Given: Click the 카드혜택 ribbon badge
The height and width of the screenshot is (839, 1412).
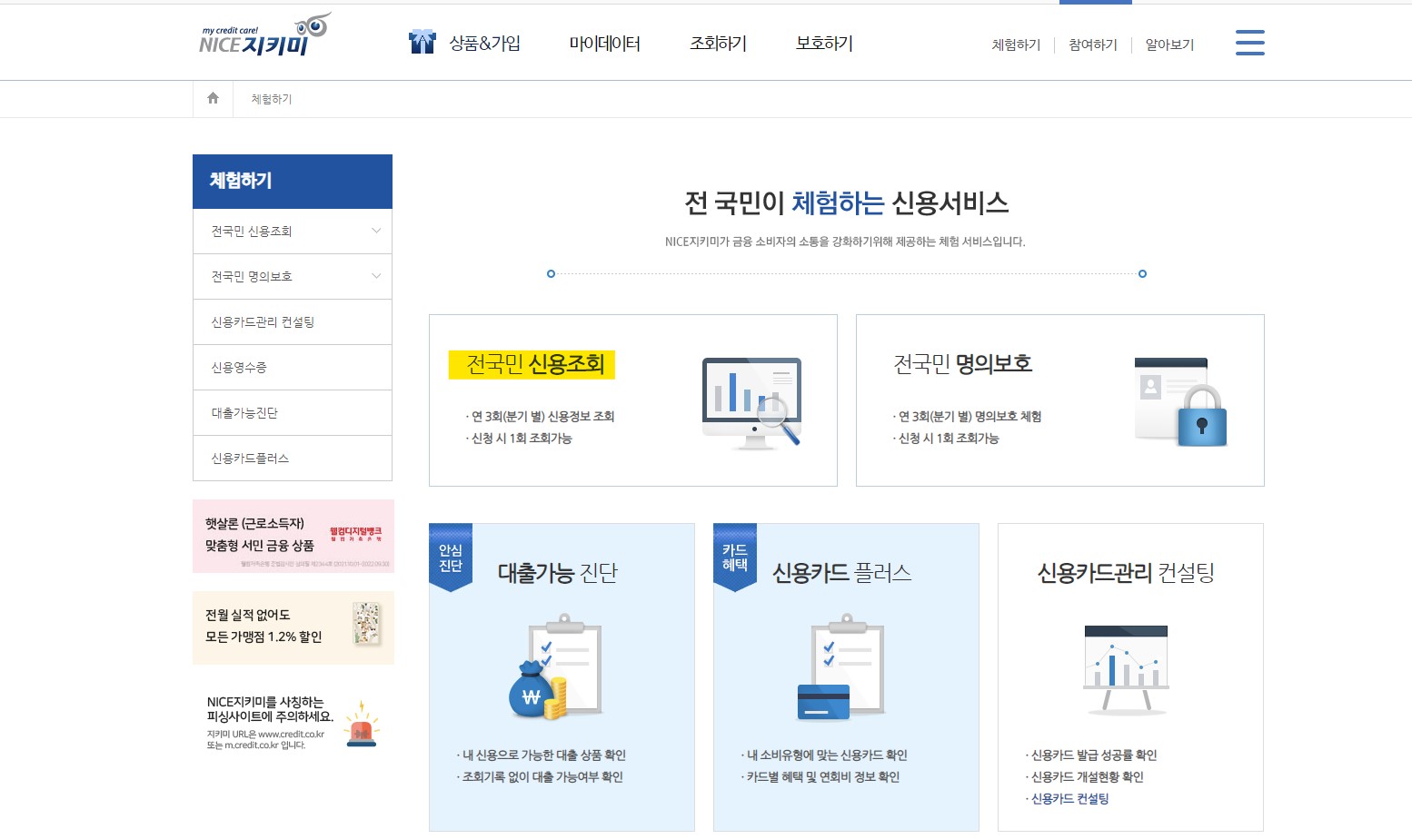Looking at the screenshot, I should coord(735,558).
